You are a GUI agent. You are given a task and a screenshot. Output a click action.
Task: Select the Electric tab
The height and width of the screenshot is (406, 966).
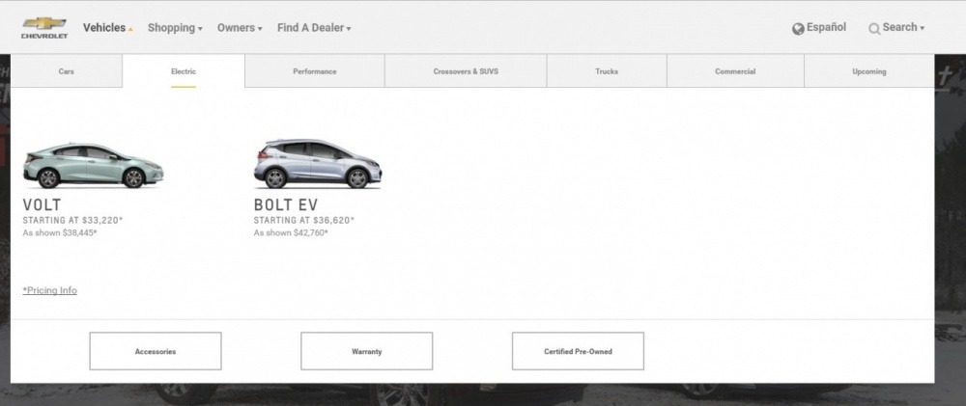point(184,70)
